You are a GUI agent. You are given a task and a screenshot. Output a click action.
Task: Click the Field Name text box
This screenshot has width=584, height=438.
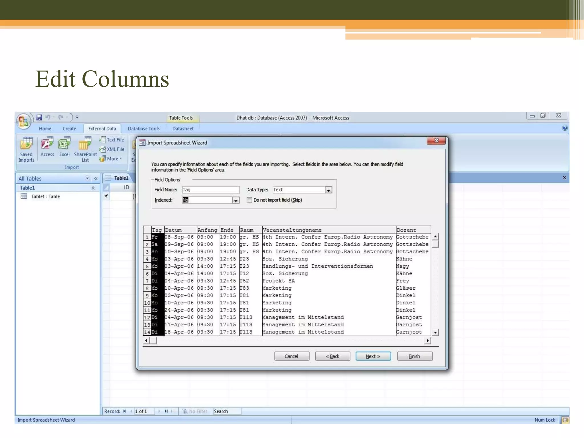(211, 190)
